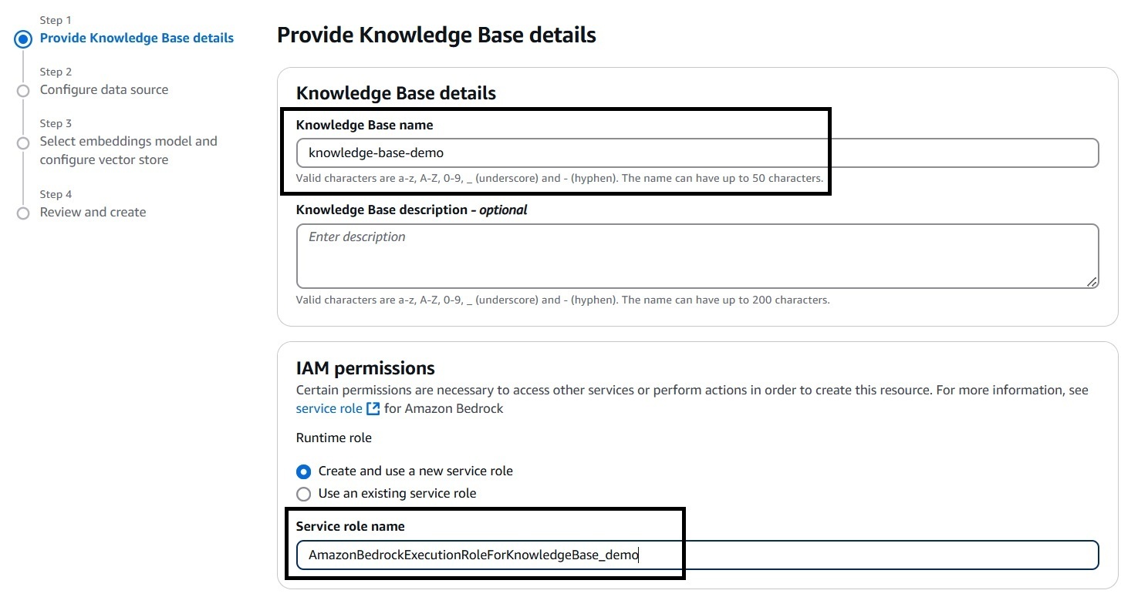This screenshot has height=597, width=1121.
Task: Click the Runtime role label
Action: pyautogui.click(x=334, y=438)
